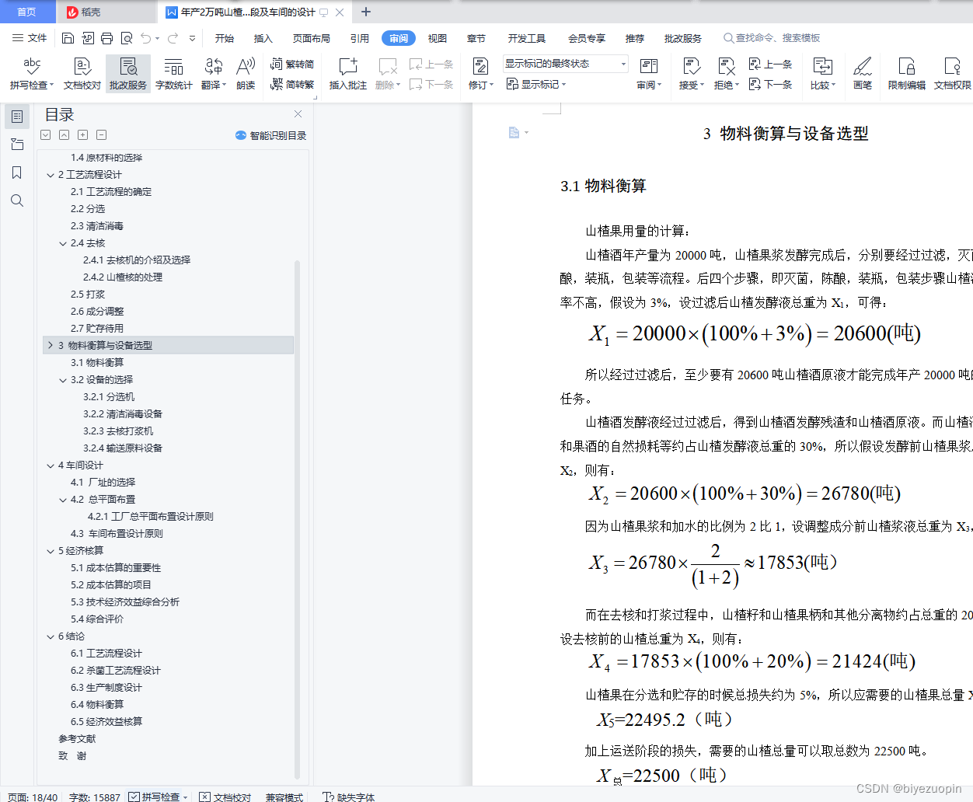Click the save icon in quick access toolbar
The width and height of the screenshot is (973, 802).
point(68,38)
